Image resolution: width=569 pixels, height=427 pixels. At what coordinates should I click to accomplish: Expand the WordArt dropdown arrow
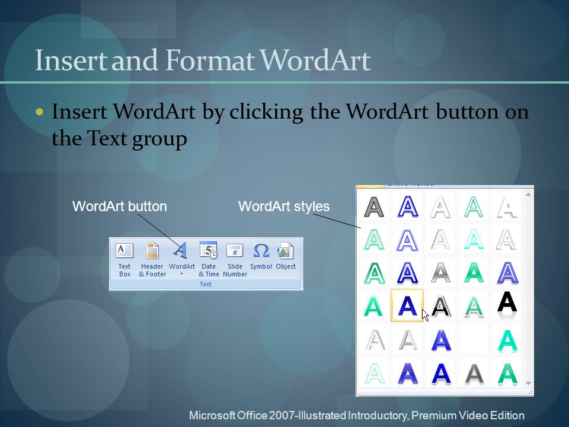182,274
